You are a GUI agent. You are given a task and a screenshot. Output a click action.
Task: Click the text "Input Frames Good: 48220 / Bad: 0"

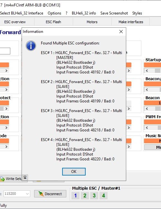coord(85,159)
